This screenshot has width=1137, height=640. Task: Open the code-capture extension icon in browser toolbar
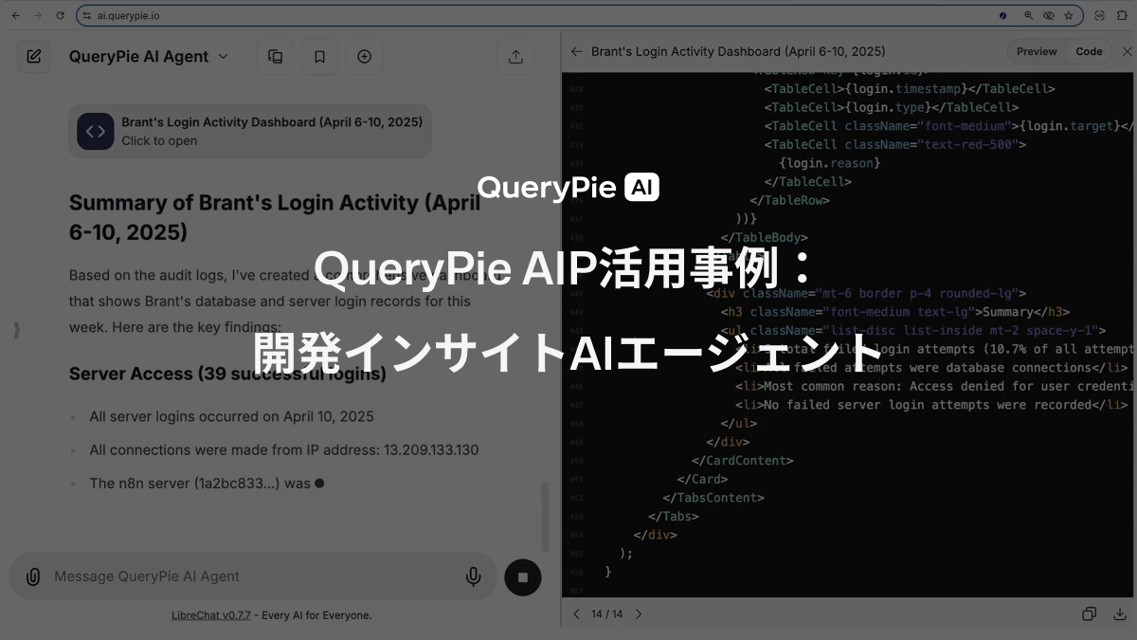click(x=1099, y=15)
